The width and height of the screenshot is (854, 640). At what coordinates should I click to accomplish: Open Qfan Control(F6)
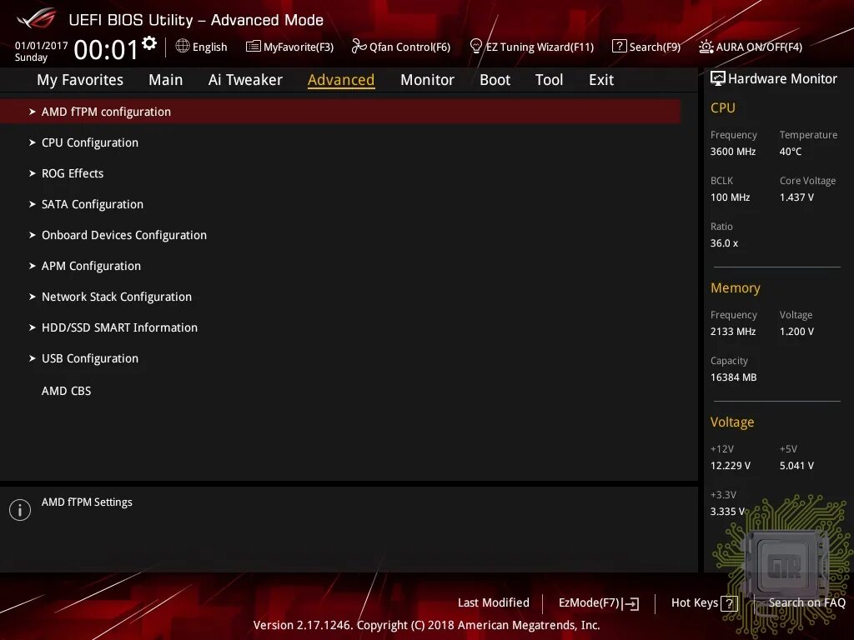click(409, 47)
